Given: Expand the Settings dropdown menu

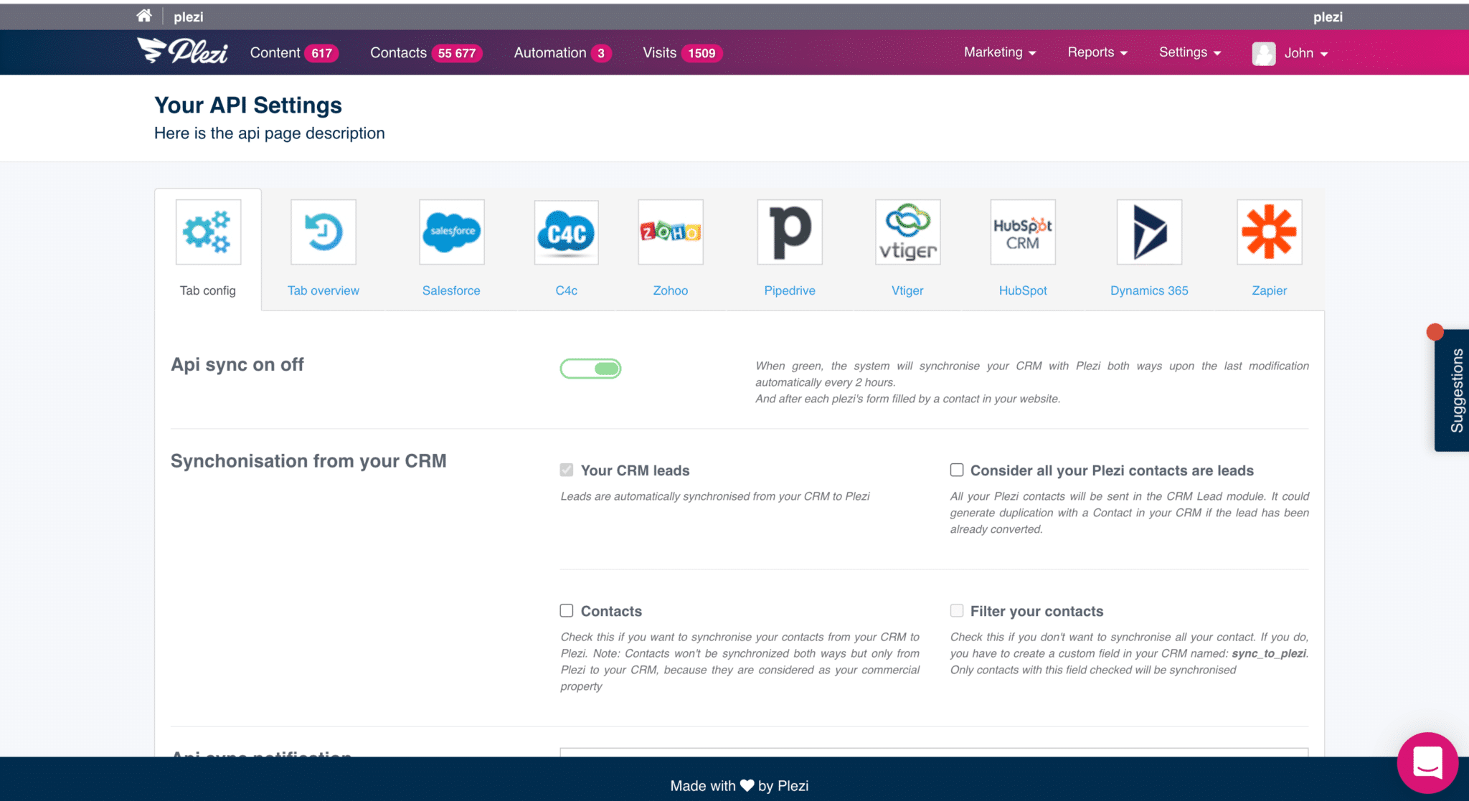Looking at the screenshot, I should click(x=1190, y=52).
